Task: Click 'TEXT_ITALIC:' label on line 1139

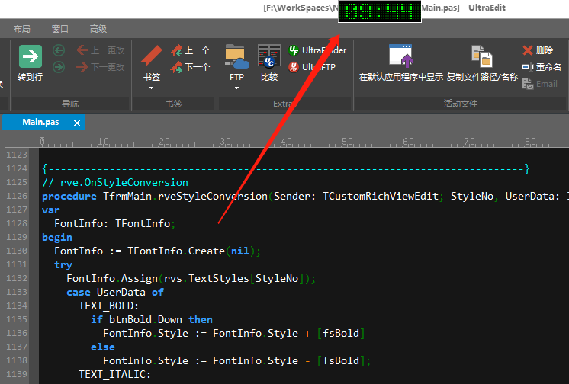Action: pos(114,375)
